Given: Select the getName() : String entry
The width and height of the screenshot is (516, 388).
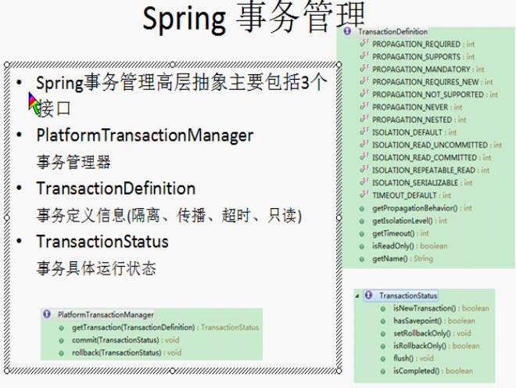Looking at the screenshot, I should point(403,259).
